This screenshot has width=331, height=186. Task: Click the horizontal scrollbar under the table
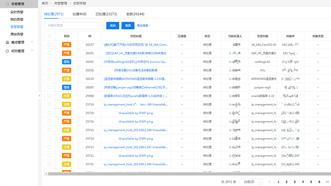(x=184, y=173)
